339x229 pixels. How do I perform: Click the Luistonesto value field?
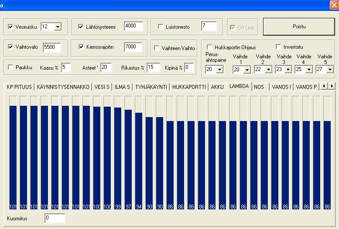pyautogui.click(x=209, y=26)
